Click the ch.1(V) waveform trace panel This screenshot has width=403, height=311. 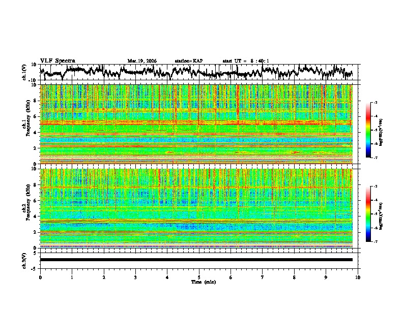200,72
